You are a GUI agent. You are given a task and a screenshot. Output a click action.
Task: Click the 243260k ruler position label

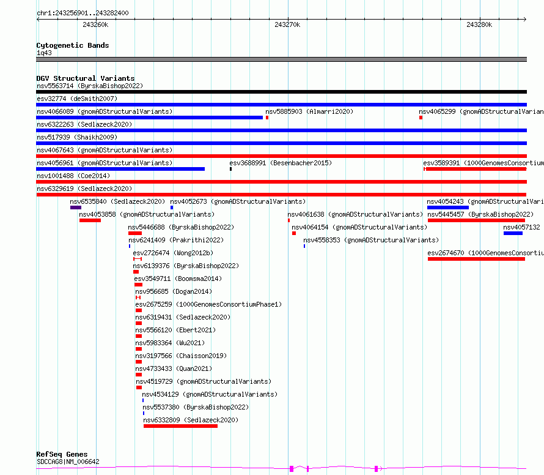pos(95,24)
